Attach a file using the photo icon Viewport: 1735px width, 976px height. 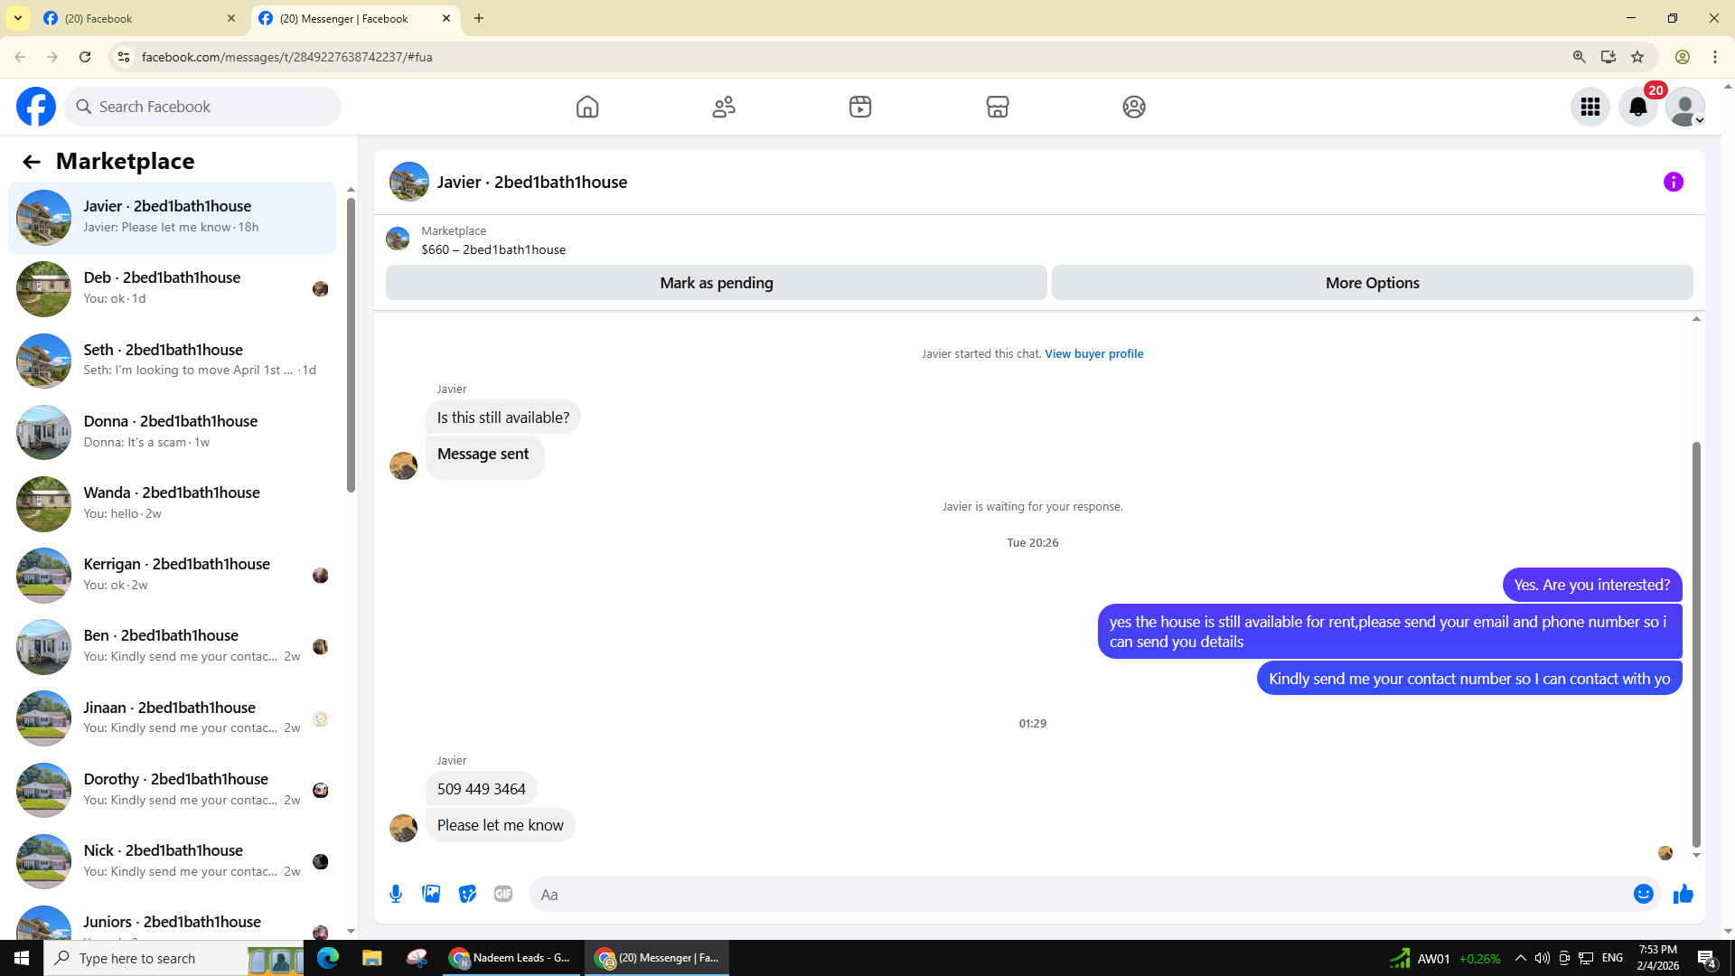[x=431, y=894]
